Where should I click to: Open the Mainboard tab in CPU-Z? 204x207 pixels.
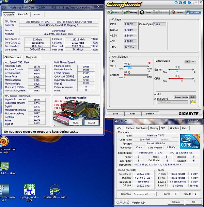click(142, 128)
